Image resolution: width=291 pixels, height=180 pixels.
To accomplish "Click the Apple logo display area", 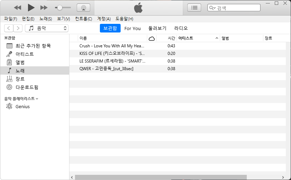I will pos(139,8).
